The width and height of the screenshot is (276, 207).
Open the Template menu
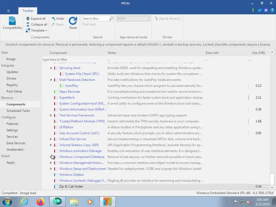[37, 30]
